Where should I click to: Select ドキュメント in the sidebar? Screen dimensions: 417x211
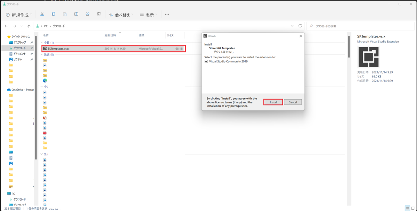coord(19,54)
